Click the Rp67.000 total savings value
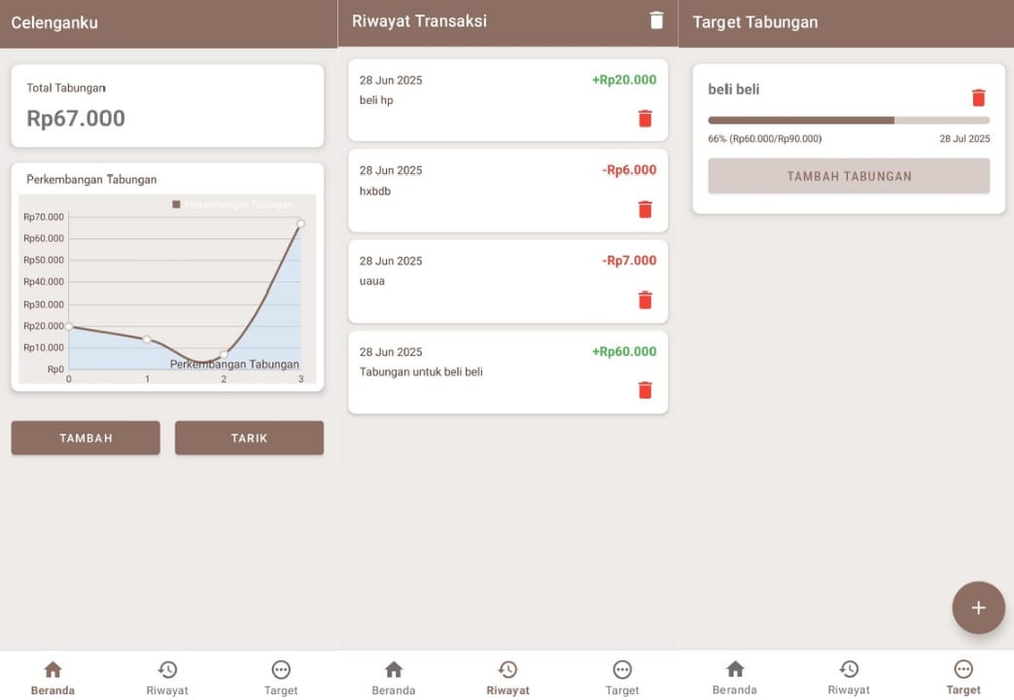 76,119
